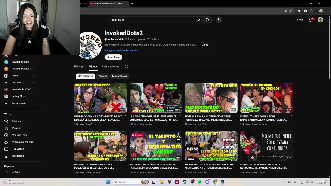
Task: Click the green plus extension icon
Action: tap(305, 11)
